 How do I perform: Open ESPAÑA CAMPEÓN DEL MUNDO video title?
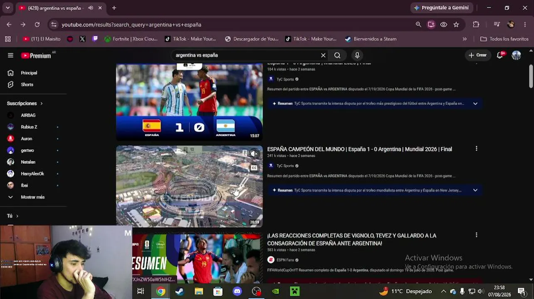coord(359,149)
